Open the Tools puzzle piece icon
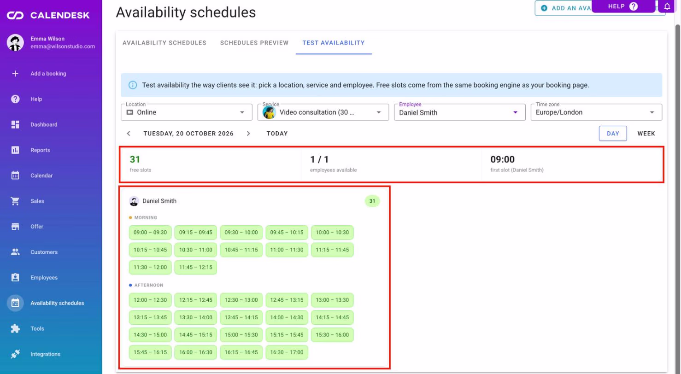The height and width of the screenshot is (374, 681). pos(15,329)
